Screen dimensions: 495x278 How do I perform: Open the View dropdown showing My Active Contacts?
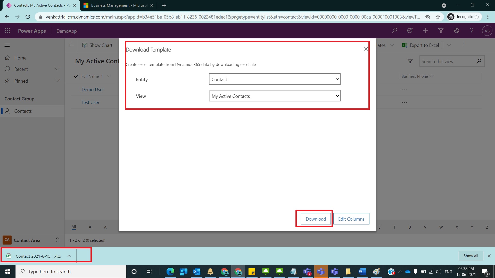click(275, 96)
